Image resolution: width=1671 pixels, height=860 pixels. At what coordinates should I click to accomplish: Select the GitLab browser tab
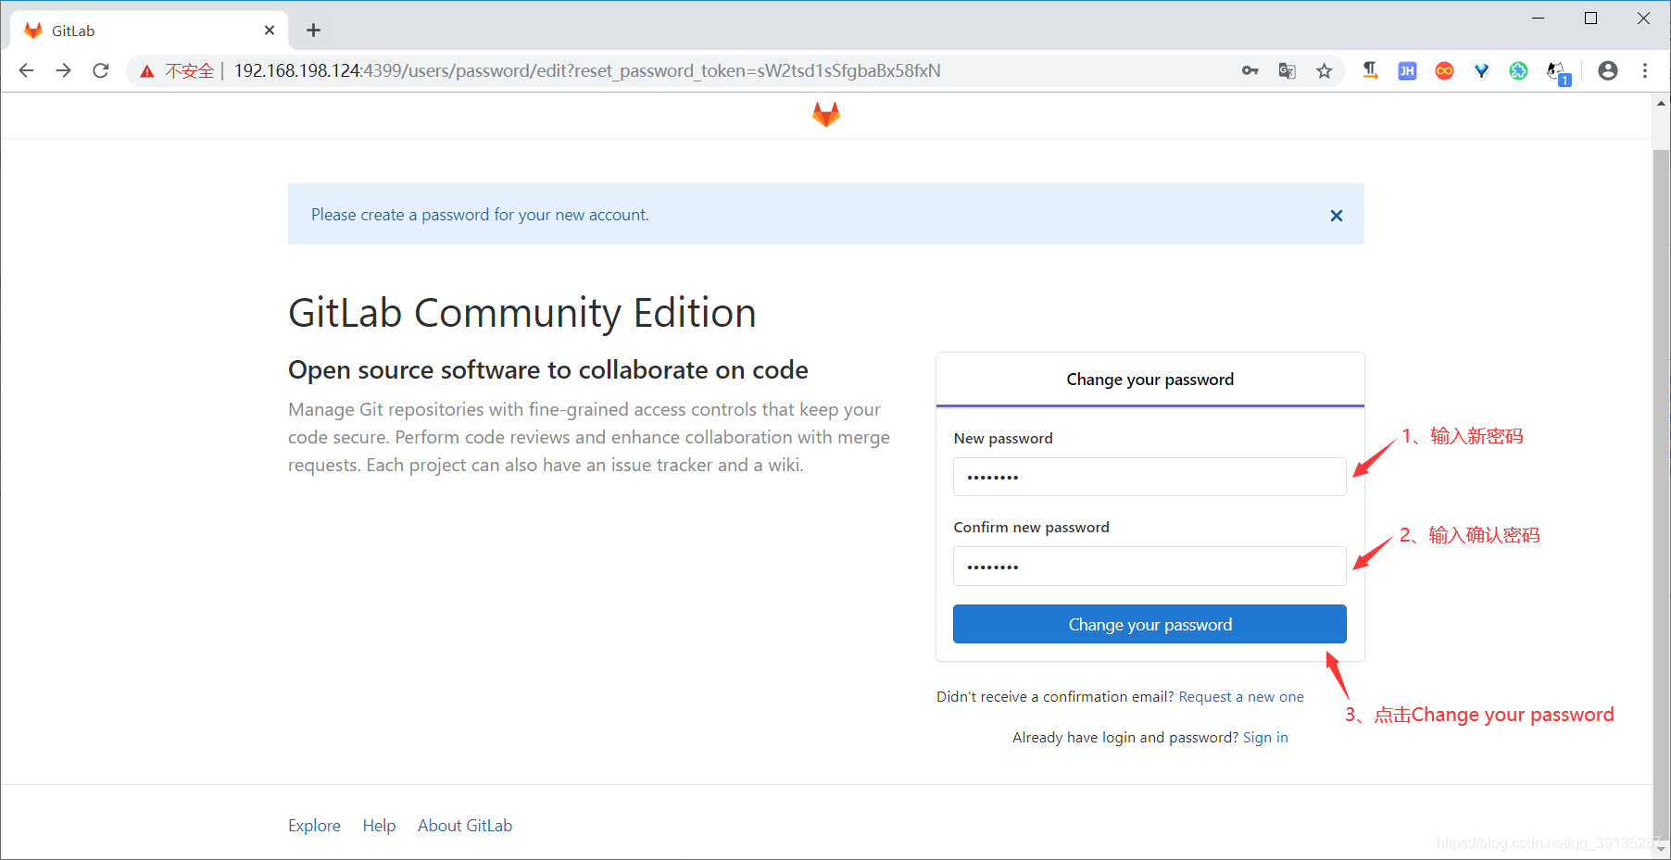point(149,31)
